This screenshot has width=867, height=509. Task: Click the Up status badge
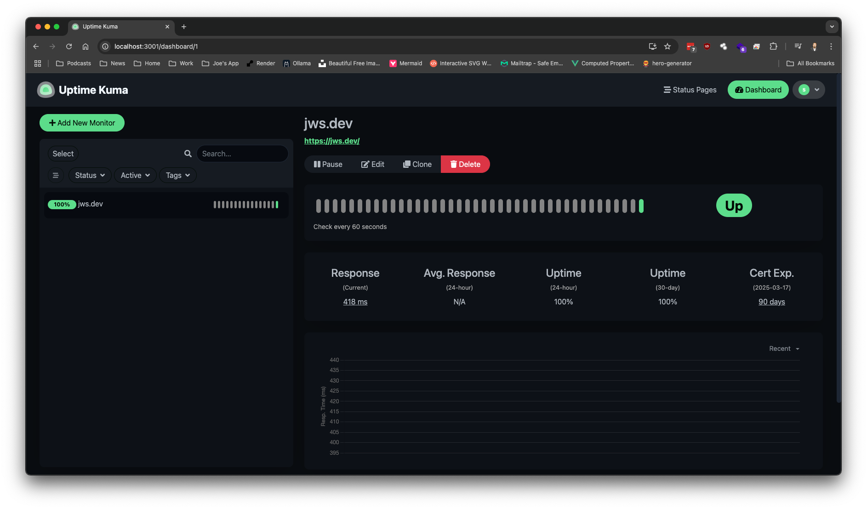click(x=734, y=206)
